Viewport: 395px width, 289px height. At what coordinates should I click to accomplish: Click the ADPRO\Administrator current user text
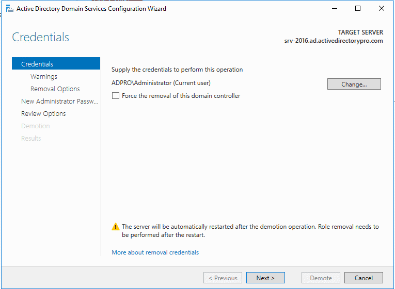[161, 83]
